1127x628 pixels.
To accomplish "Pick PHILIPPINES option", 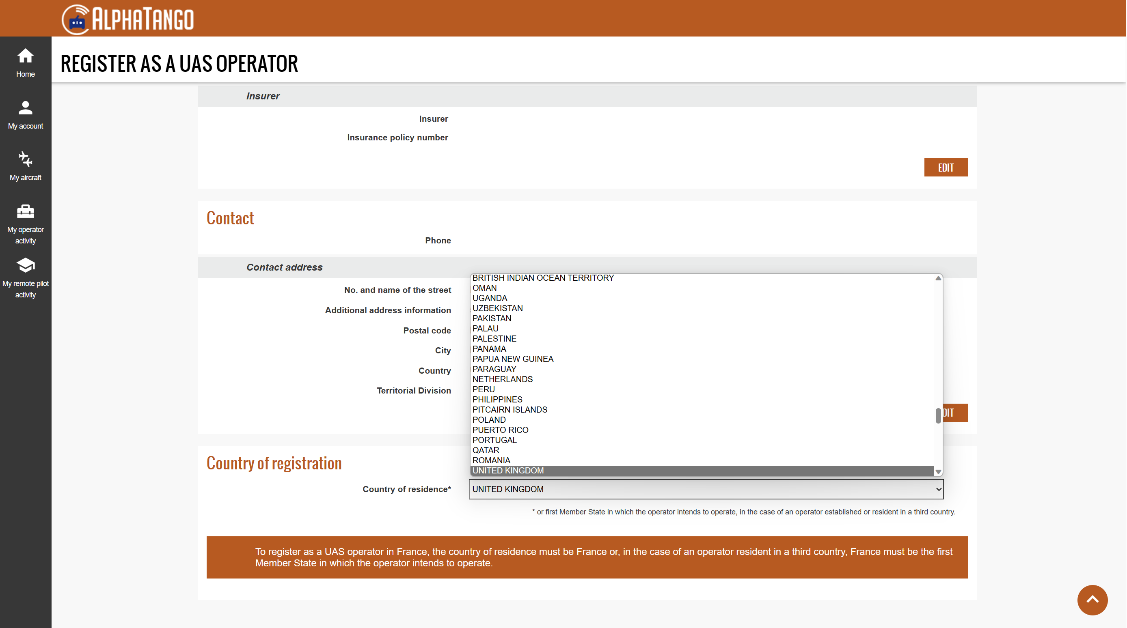I will click(702, 400).
